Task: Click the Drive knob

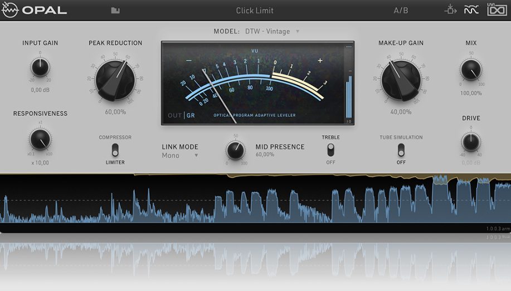Action: point(471,142)
